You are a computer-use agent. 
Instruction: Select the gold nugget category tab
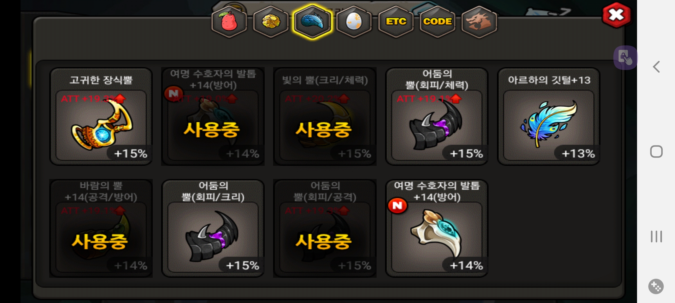(x=271, y=22)
